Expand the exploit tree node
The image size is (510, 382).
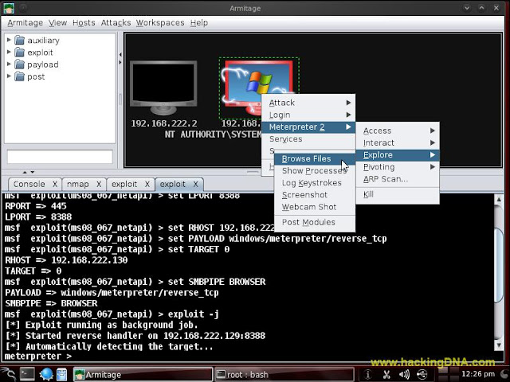[9, 52]
